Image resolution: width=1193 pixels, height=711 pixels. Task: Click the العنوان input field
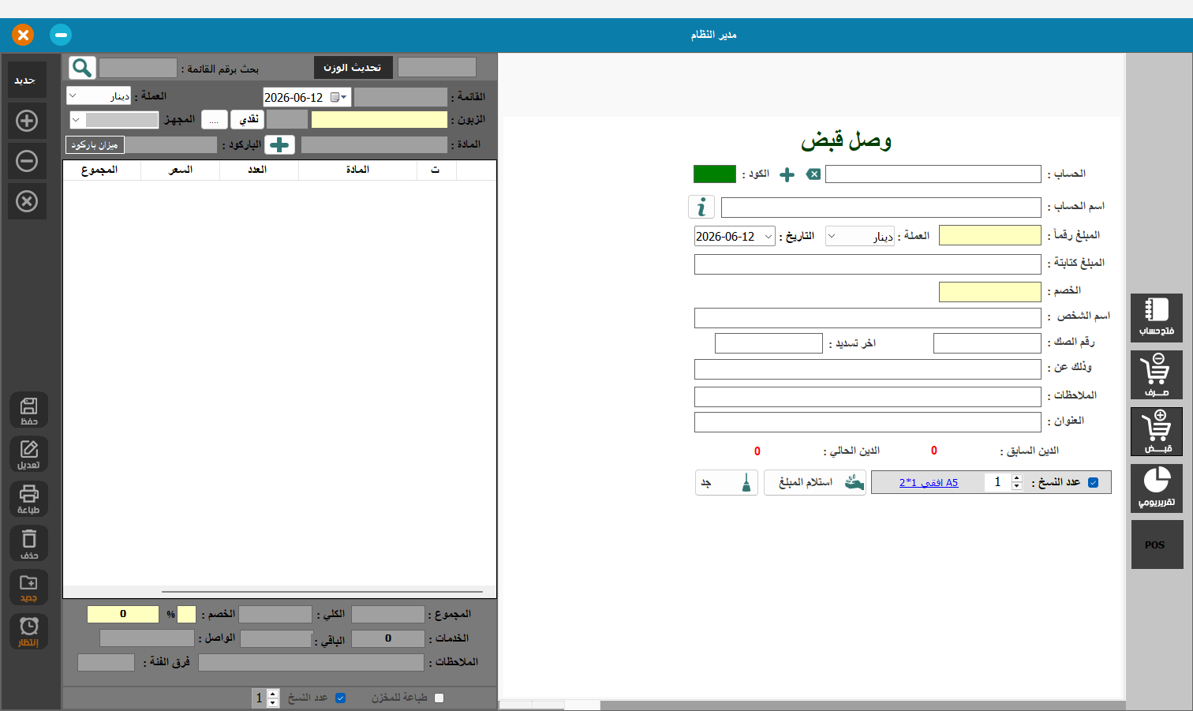(x=868, y=422)
